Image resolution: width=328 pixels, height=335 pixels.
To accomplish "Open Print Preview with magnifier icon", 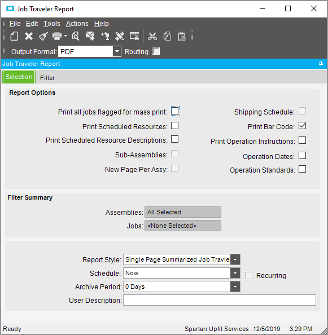I will click(x=76, y=36).
